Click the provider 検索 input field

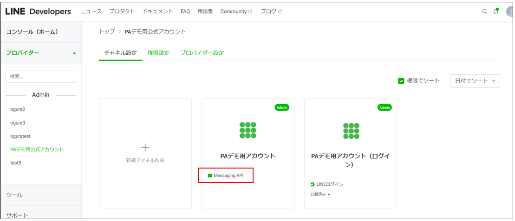(41, 77)
